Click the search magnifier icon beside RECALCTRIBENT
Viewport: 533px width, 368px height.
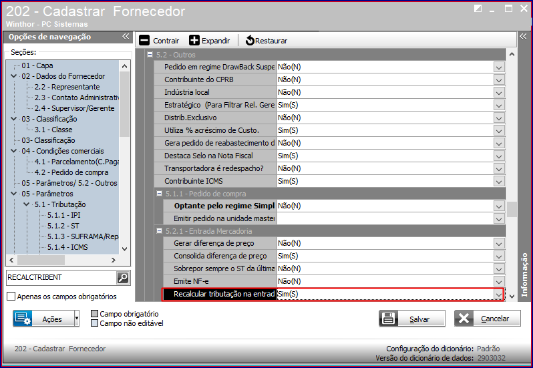tap(123, 278)
